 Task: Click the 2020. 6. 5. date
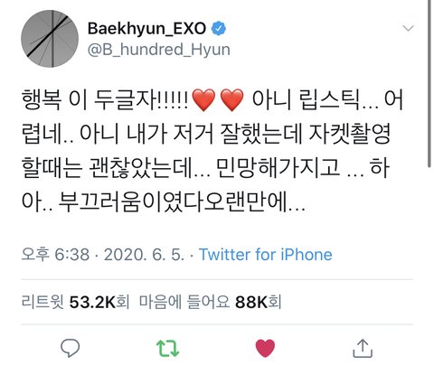click(144, 255)
